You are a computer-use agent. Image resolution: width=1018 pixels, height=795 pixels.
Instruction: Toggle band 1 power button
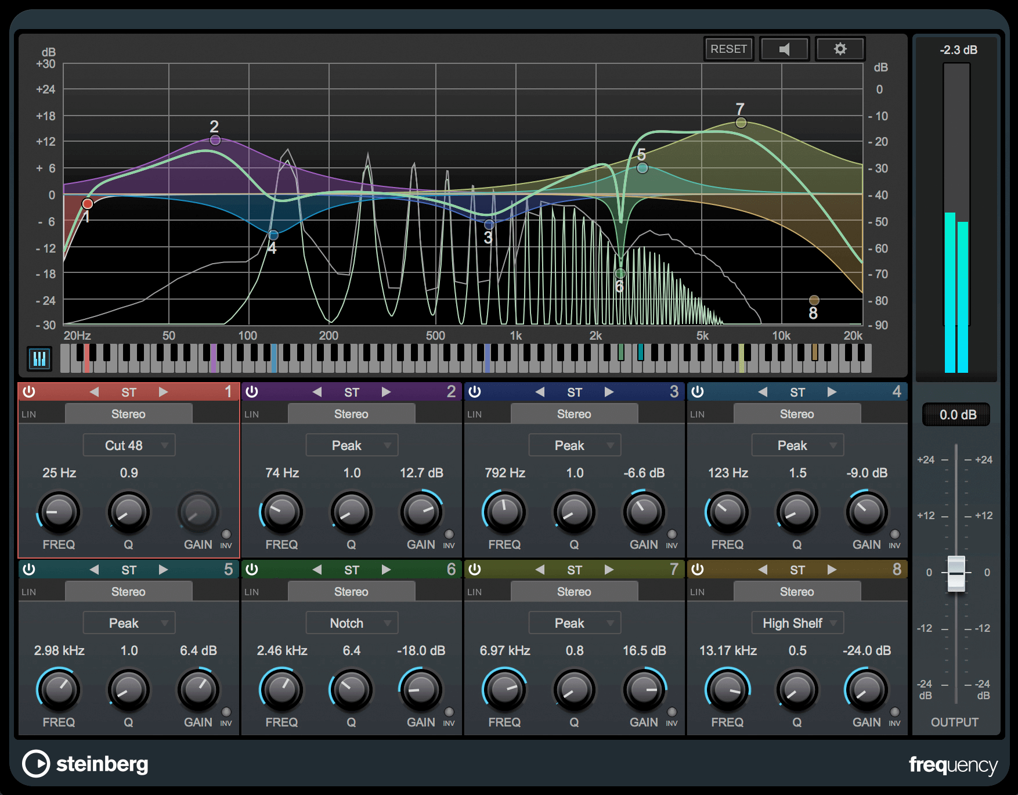tap(29, 392)
